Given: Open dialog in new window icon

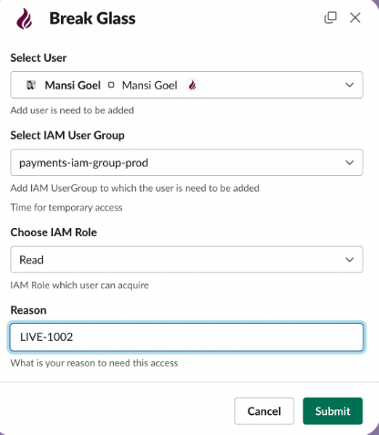Looking at the screenshot, I should (331, 17).
